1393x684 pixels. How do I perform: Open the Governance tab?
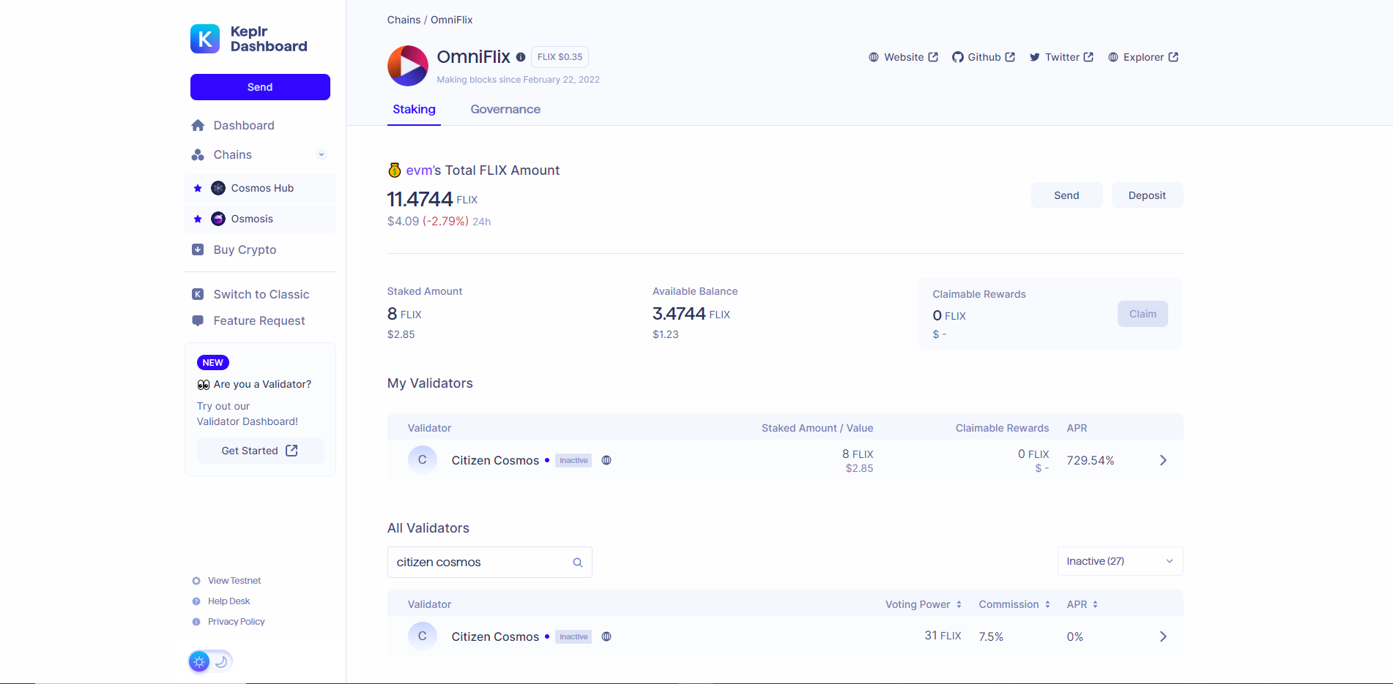pos(505,109)
